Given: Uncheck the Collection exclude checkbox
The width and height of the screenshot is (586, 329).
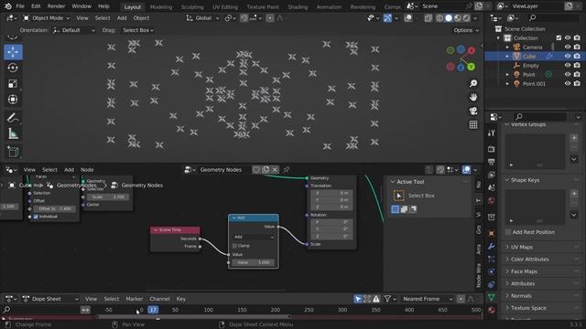Looking at the screenshot, I should 559,38.
